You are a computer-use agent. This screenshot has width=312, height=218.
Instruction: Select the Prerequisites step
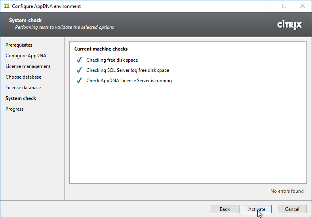click(x=19, y=45)
